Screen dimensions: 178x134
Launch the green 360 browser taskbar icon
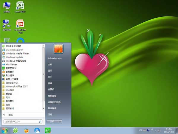click(x=15, y=130)
